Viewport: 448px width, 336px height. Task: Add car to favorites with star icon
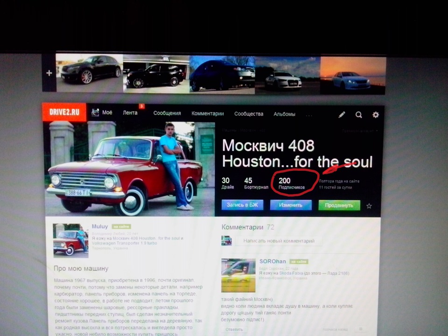[x=369, y=206]
